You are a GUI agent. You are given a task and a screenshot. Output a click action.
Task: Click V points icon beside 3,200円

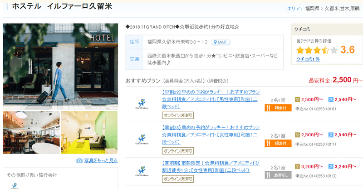point(298,166)
